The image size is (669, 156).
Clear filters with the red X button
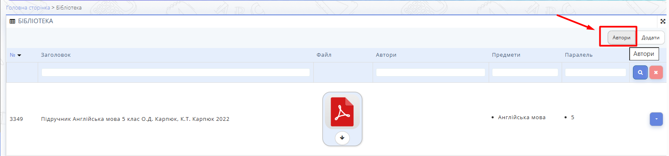pyautogui.click(x=656, y=72)
